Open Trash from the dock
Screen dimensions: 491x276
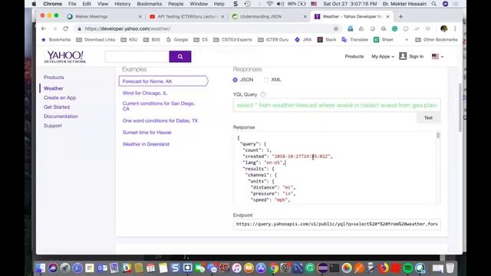click(x=450, y=268)
